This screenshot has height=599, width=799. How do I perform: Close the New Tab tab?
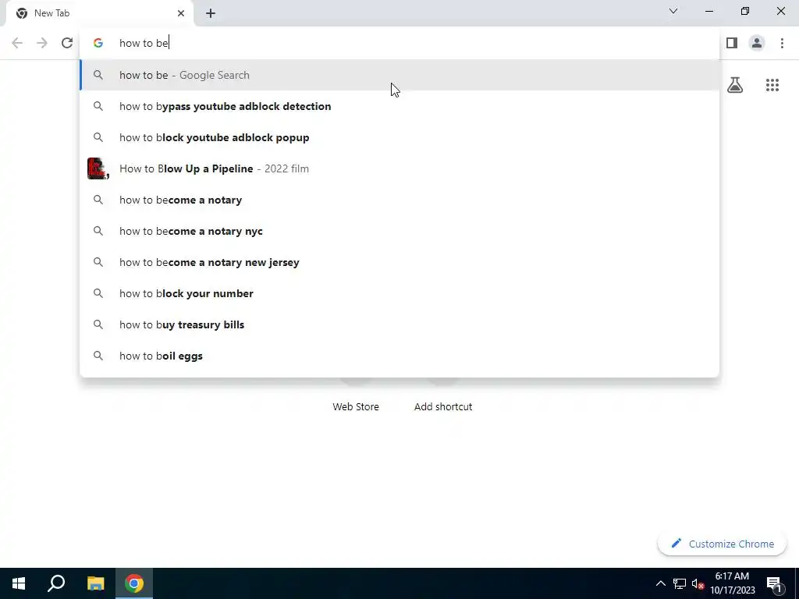tap(181, 13)
